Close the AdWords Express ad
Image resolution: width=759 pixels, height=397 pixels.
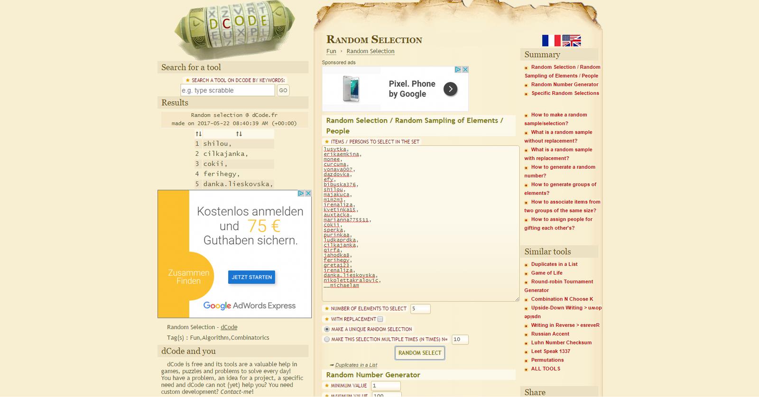point(308,193)
